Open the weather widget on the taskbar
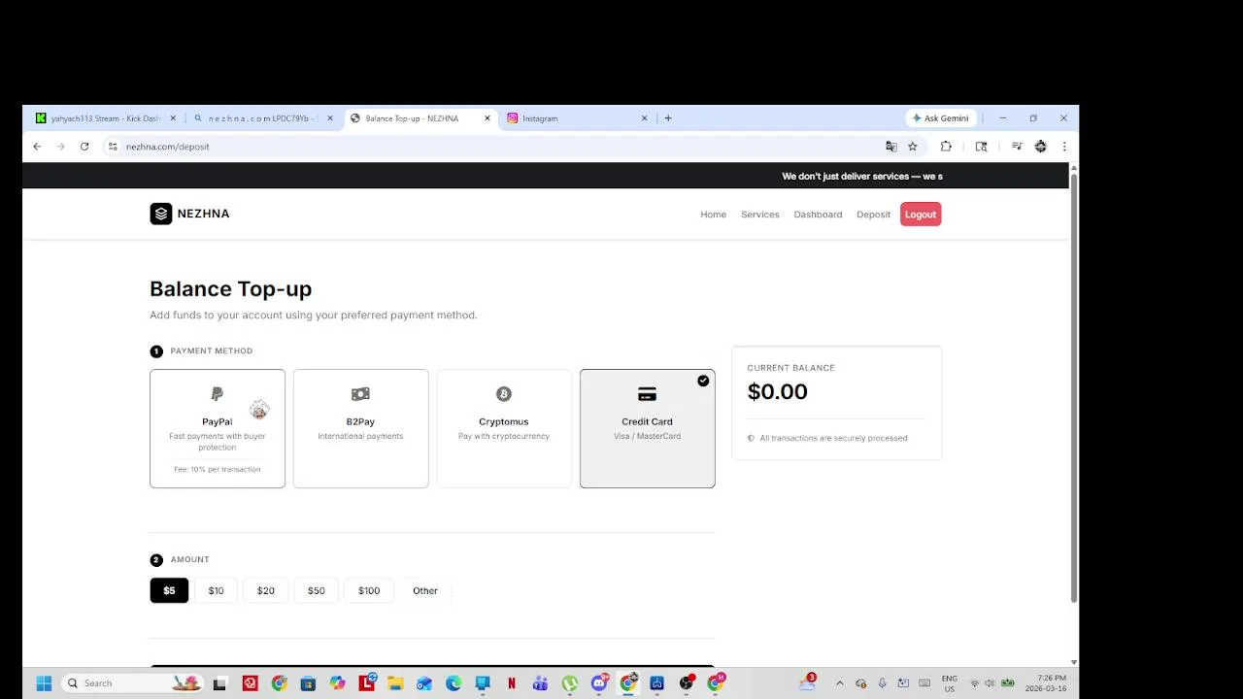The image size is (1243, 699). click(807, 682)
